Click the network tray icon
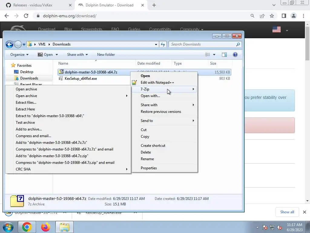This screenshot has width=310, height=233. click(272, 228)
